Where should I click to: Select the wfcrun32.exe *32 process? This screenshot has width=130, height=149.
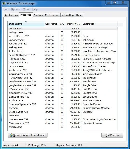coord(62,36)
